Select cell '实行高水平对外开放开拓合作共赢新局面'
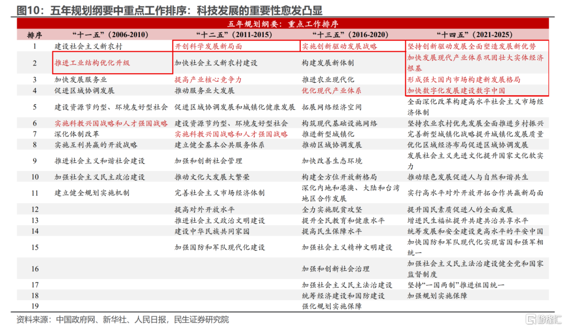This screenshot has width=565, height=328. pyautogui.click(x=475, y=193)
